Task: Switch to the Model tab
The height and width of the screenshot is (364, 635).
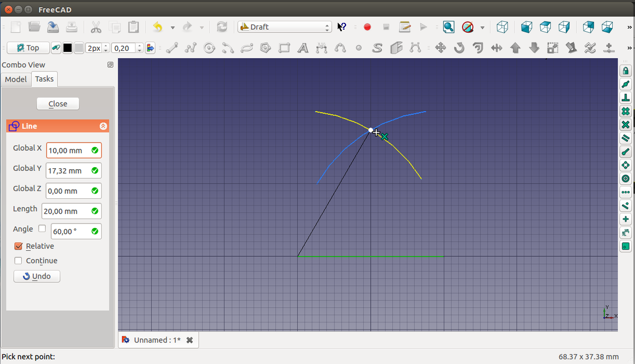Action: 16,79
